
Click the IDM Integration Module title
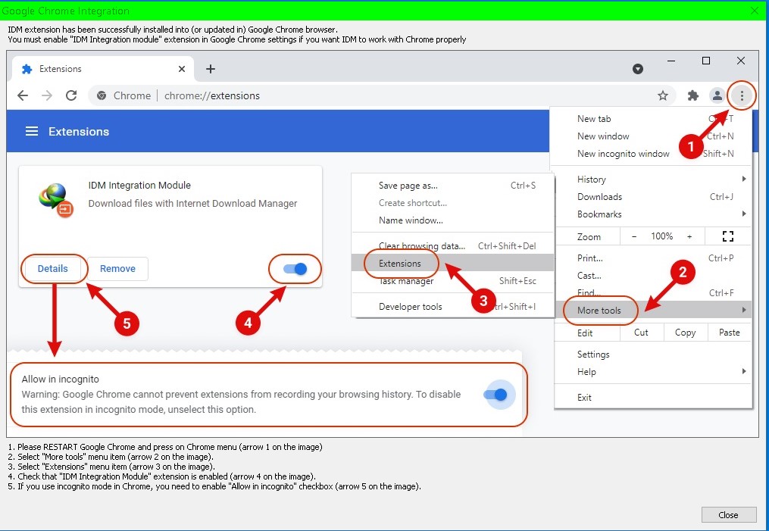(x=139, y=186)
